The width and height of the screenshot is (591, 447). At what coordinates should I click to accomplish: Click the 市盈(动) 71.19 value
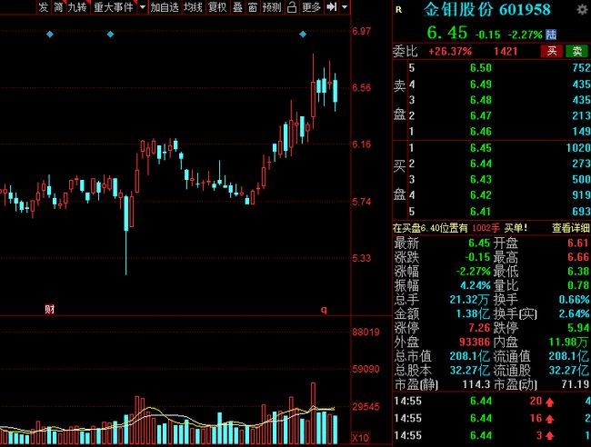click(575, 384)
